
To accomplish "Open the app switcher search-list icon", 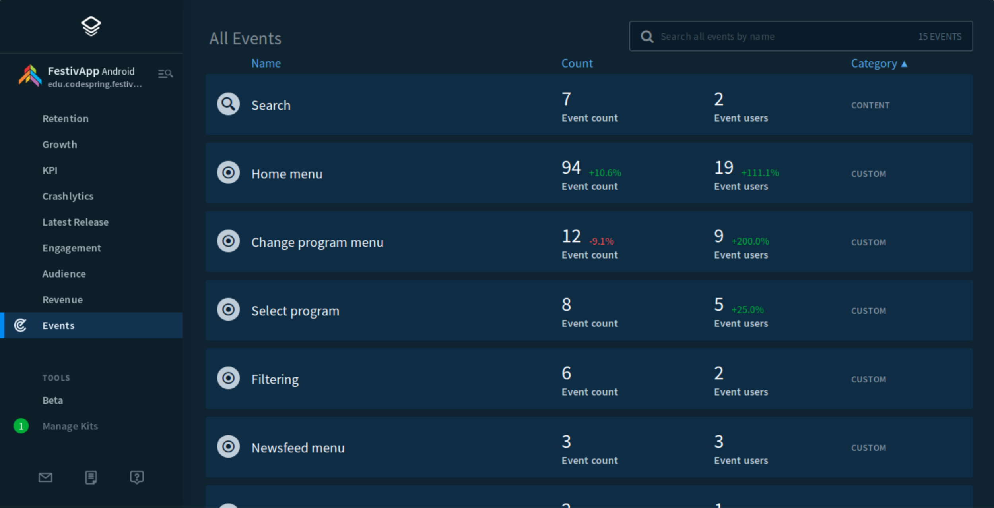I will coord(165,74).
